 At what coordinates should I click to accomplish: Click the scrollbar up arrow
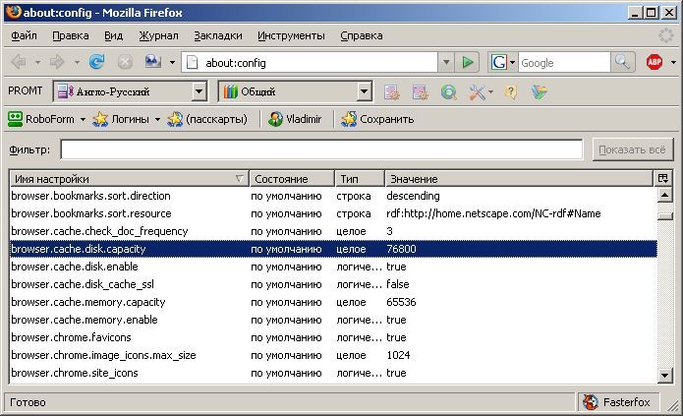click(x=664, y=195)
